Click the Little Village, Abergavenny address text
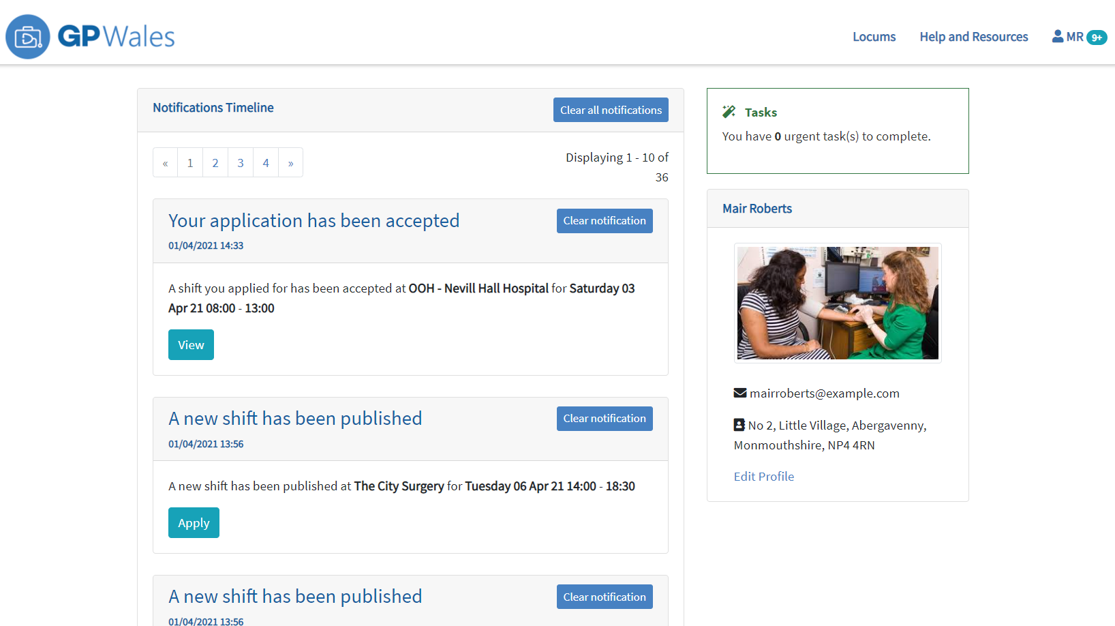Viewport: 1115px width, 626px height. point(830,435)
